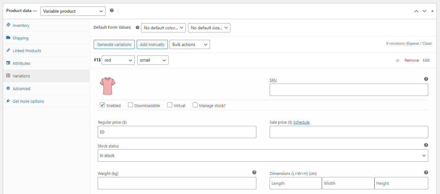Focus the Regular price field showing 50
440x194 pixels.
pos(177,132)
